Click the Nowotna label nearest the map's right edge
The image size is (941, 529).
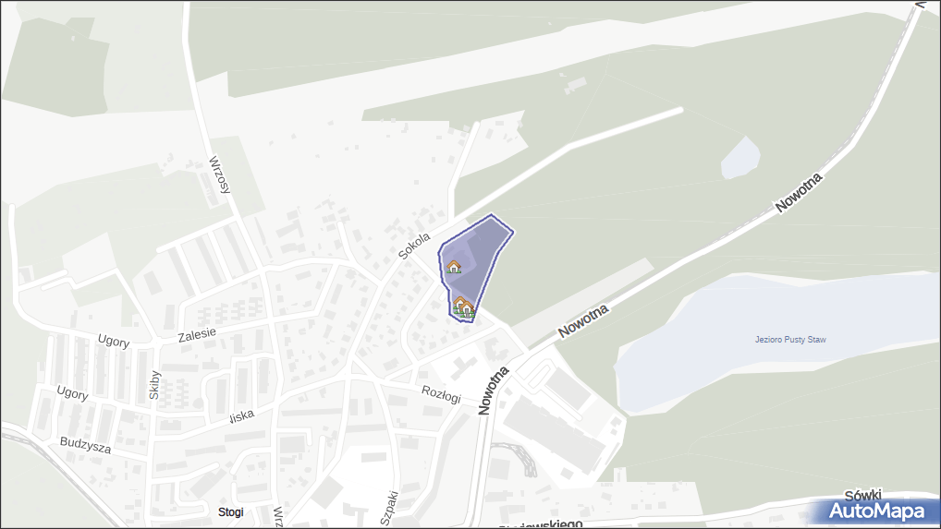tap(798, 192)
